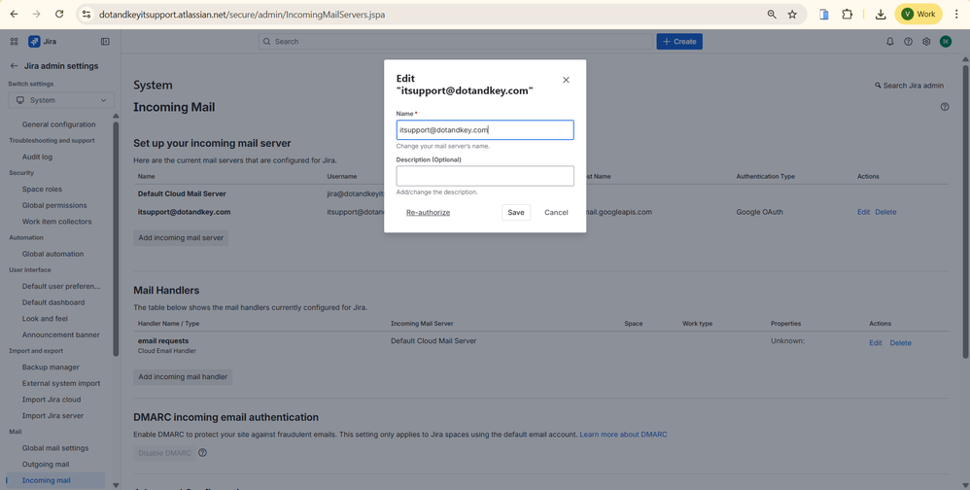Open Default dashboard in sidebar
The height and width of the screenshot is (490, 970).
(53, 302)
